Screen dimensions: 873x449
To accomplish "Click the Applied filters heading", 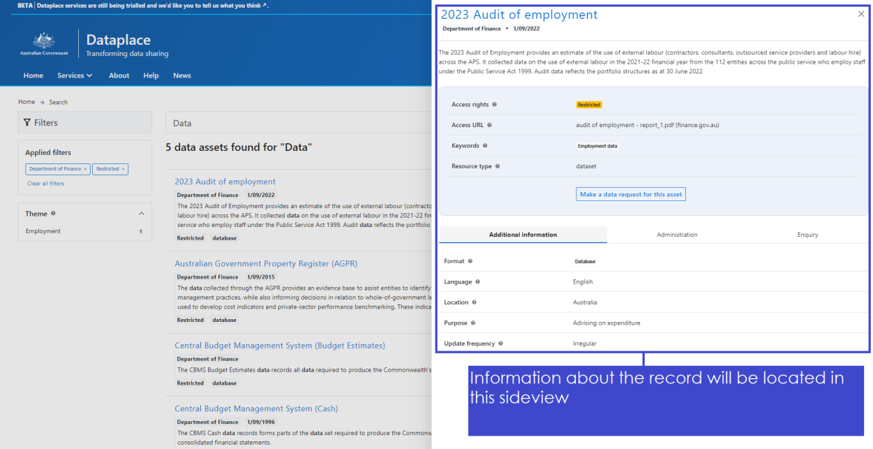I will 48,152.
